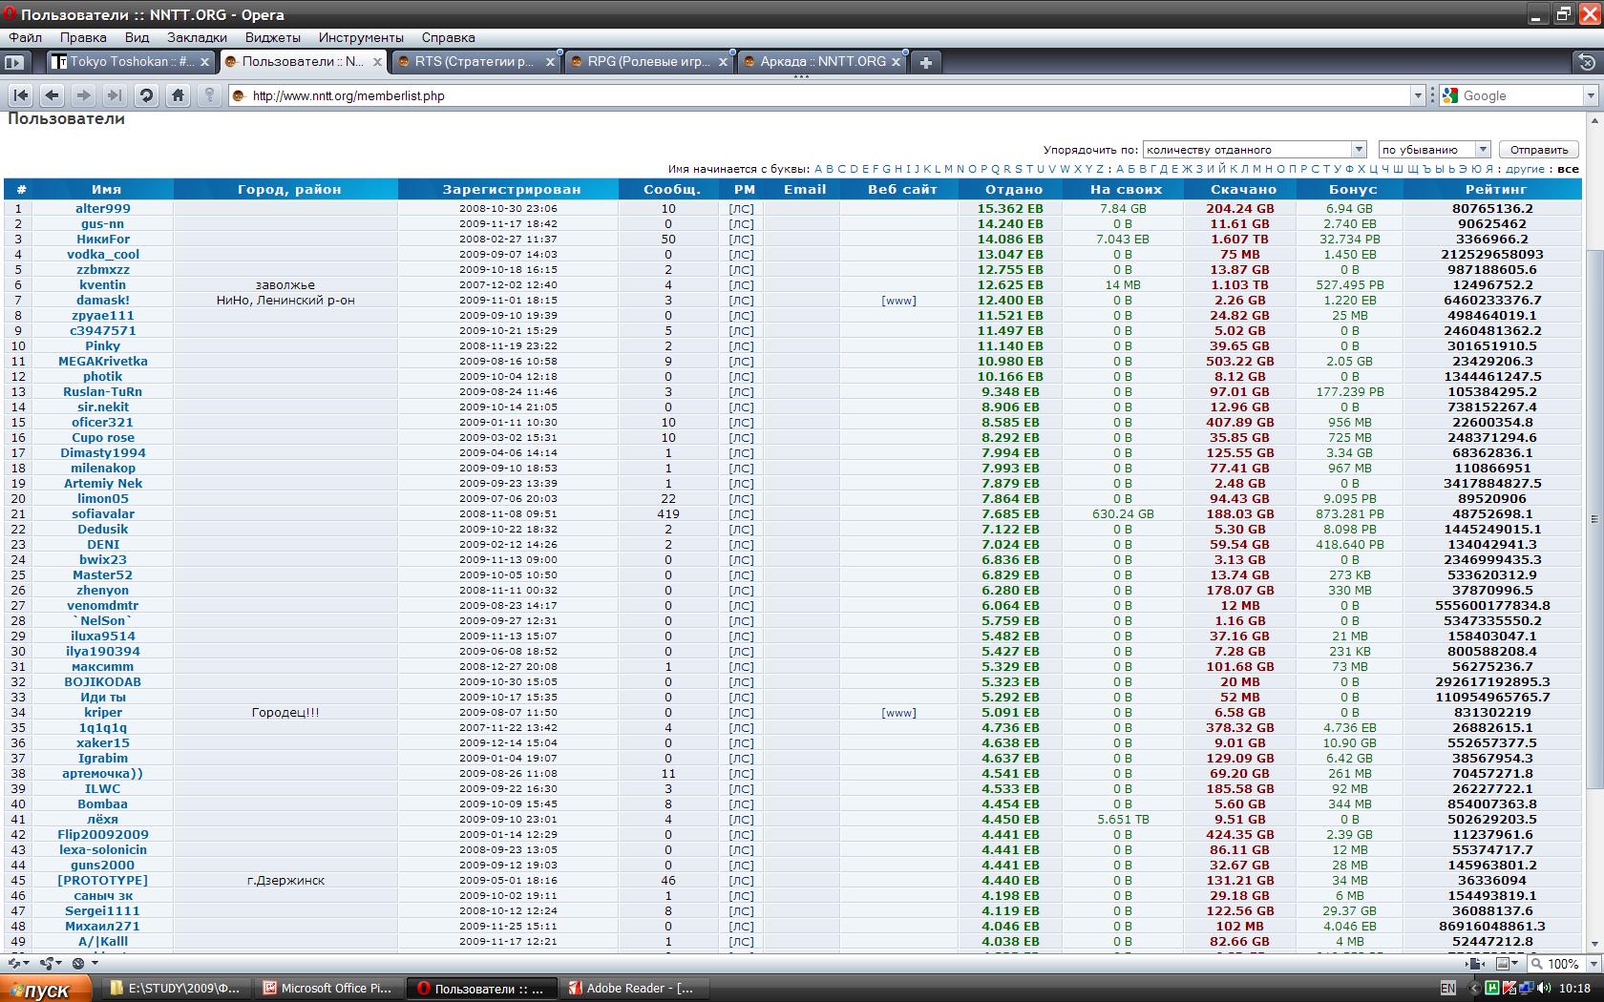This screenshot has height=1002, width=1604.
Task: Open user sofiavalar profile link
Action: (x=103, y=513)
